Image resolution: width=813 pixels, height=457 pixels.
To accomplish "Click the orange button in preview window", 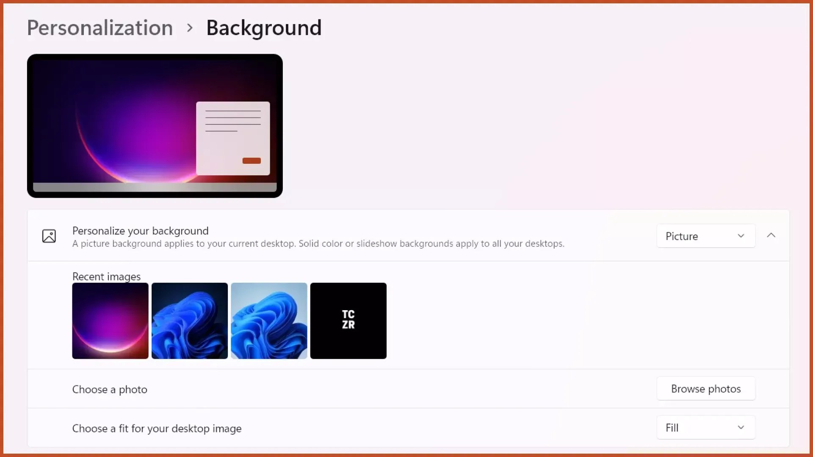I will pyautogui.click(x=252, y=161).
